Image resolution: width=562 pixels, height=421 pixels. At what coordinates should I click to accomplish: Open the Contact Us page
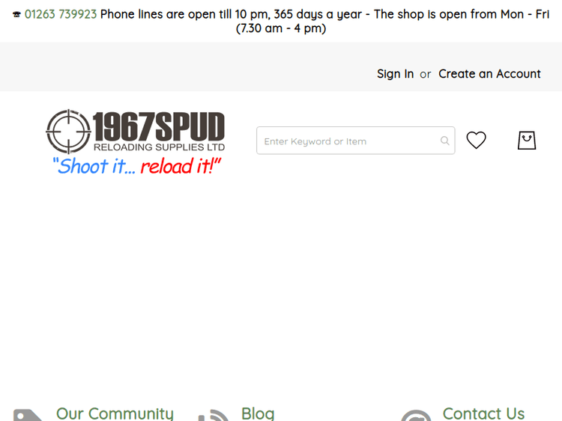[x=483, y=414]
